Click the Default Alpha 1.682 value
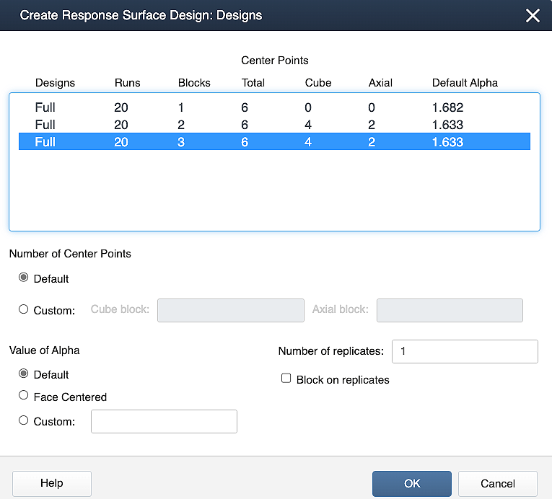This screenshot has height=499, width=552. (447, 107)
